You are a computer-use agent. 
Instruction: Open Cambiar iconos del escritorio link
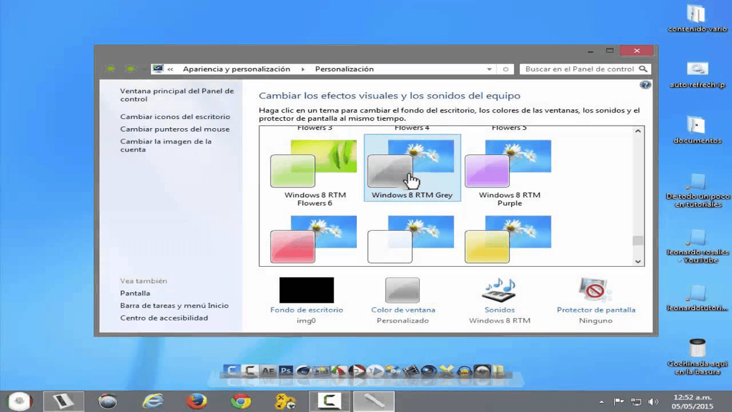click(x=175, y=116)
